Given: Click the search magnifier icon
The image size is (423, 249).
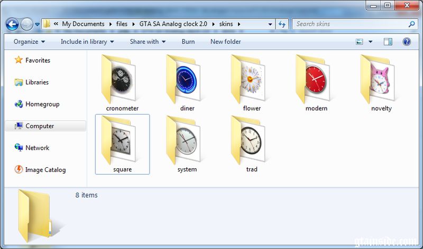Looking at the screenshot, I should point(411,24).
